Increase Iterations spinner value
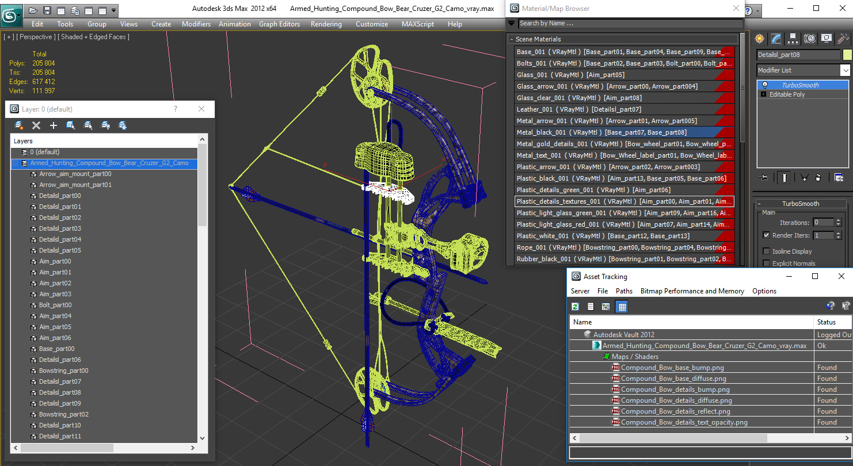The width and height of the screenshot is (853, 466). pos(837,220)
